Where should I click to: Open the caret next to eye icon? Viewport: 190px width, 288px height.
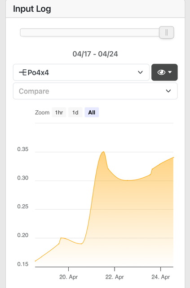point(170,72)
